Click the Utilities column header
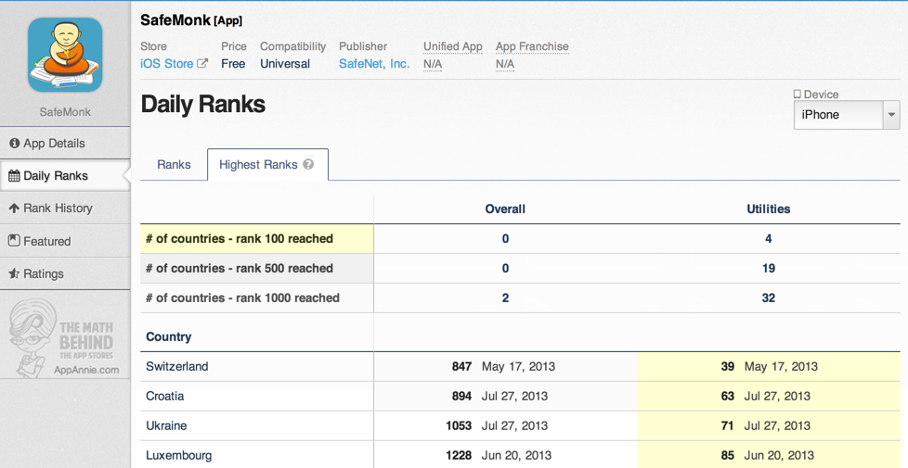Image resolution: width=908 pixels, height=468 pixels. (768, 209)
